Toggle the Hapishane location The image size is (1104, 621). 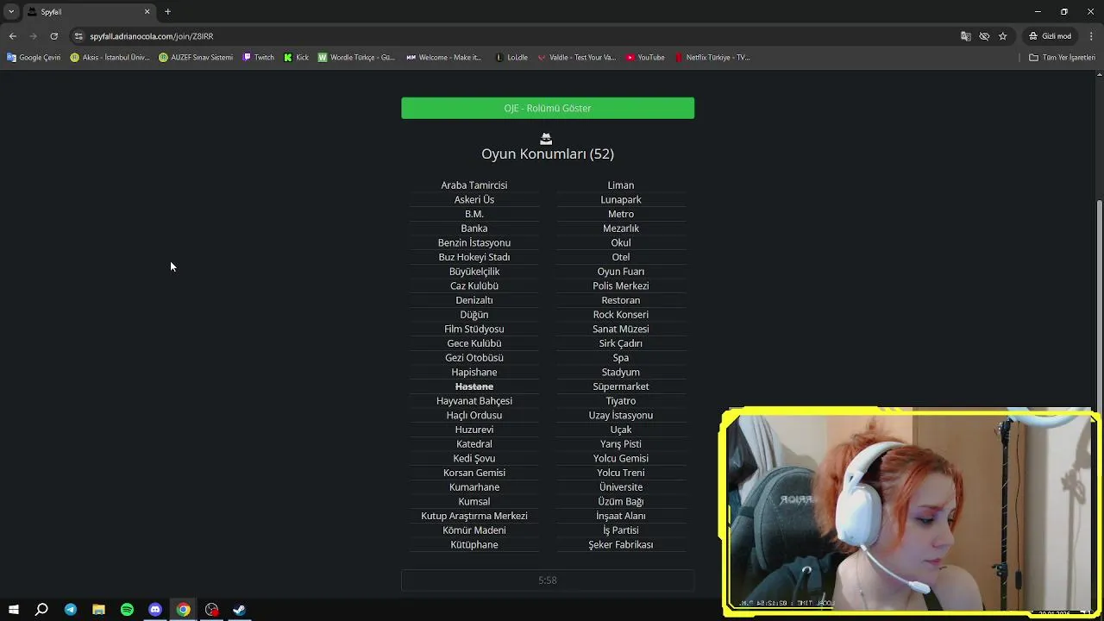(474, 373)
